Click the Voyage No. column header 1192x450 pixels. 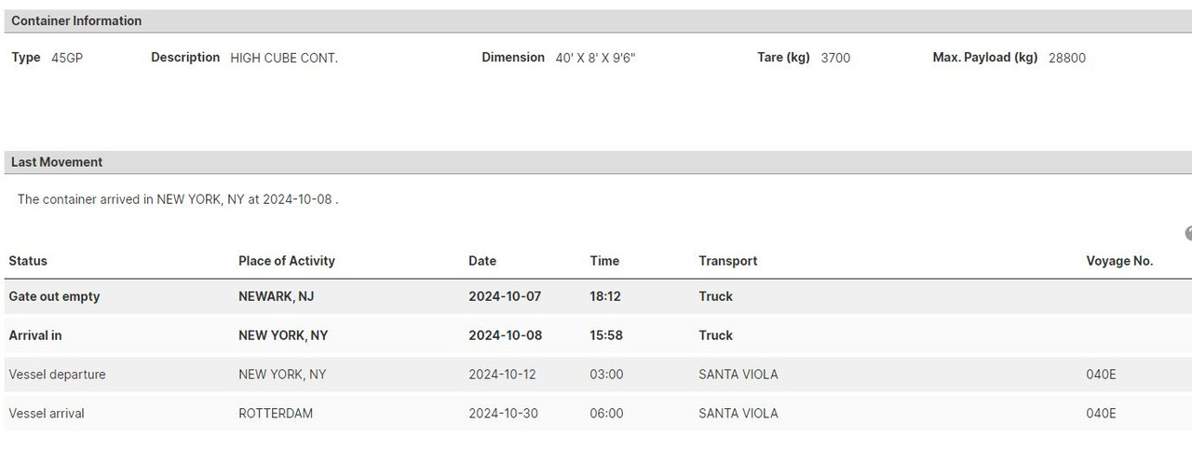pyautogui.click(x=1119, y=261)
